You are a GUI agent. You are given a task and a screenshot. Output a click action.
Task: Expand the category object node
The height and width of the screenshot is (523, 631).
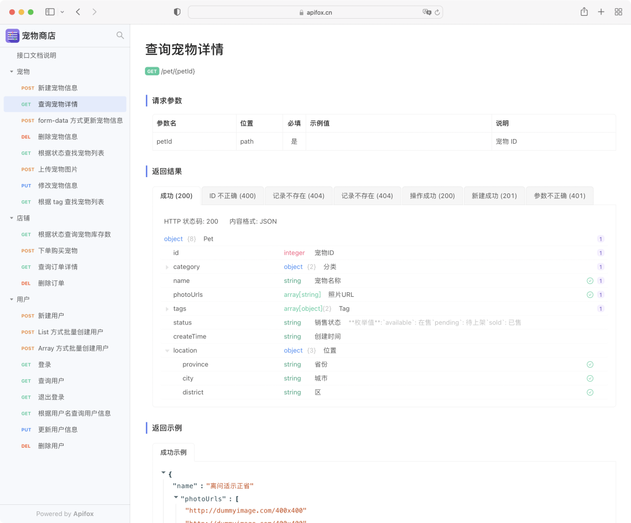pos(167,266)
